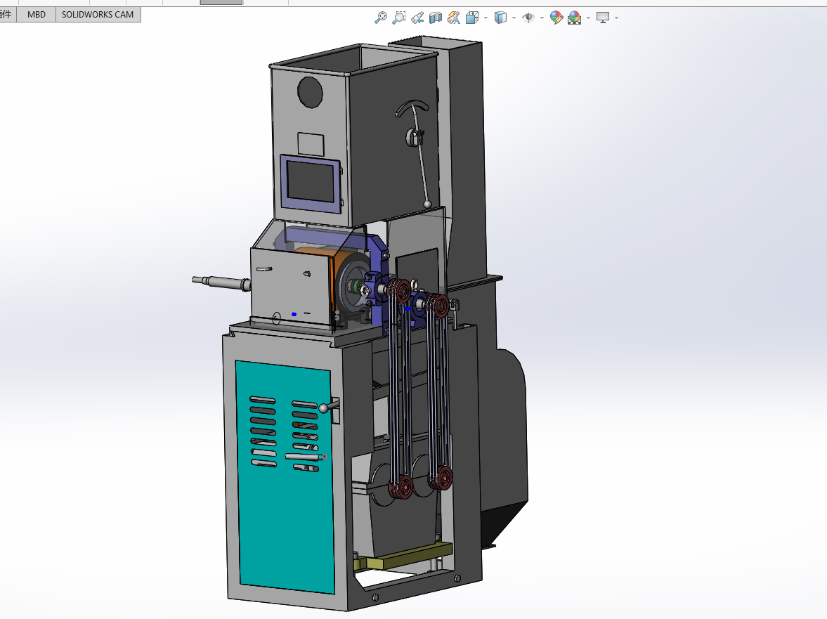Click the View Orientation cube icon

(x=472, y=18)
